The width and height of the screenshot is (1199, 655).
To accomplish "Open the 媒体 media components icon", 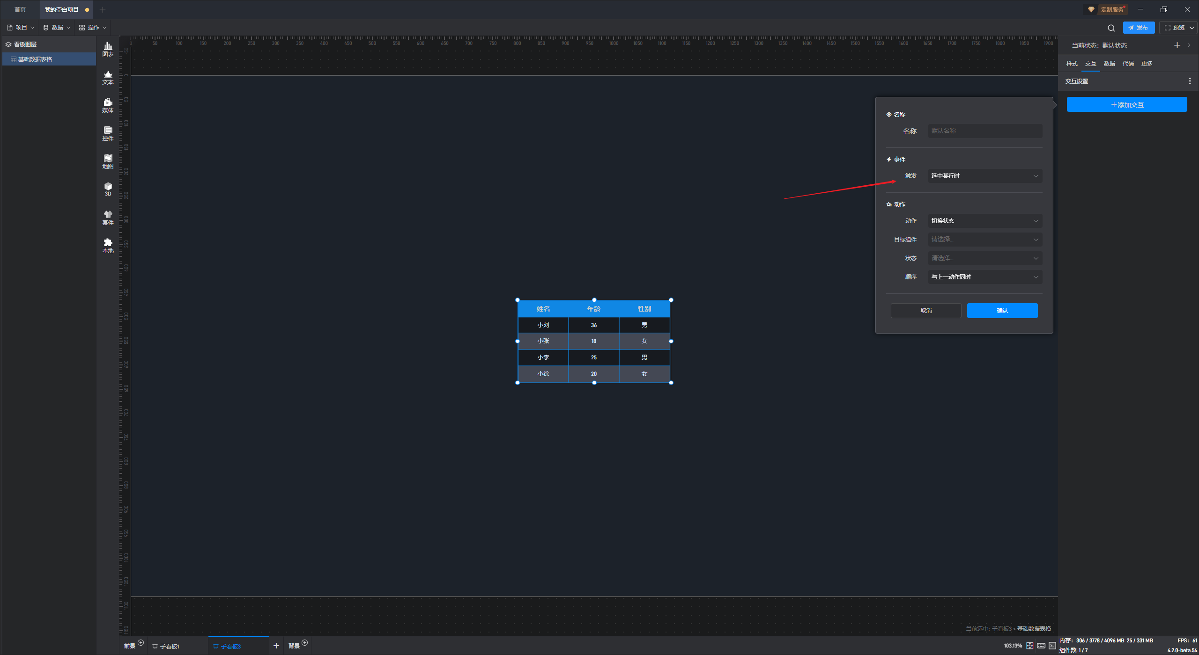I will click(108, 105).
